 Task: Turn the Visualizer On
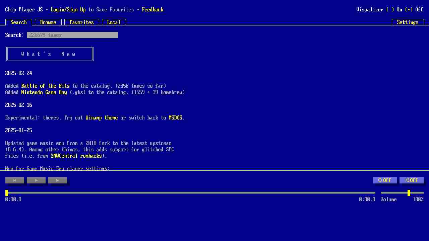[394, 10]
